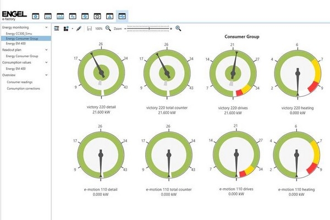This screenshot has width=330, height=220.
Task: Select Energy EM 400 under Consumption values
Action: (x=16, y=69)
